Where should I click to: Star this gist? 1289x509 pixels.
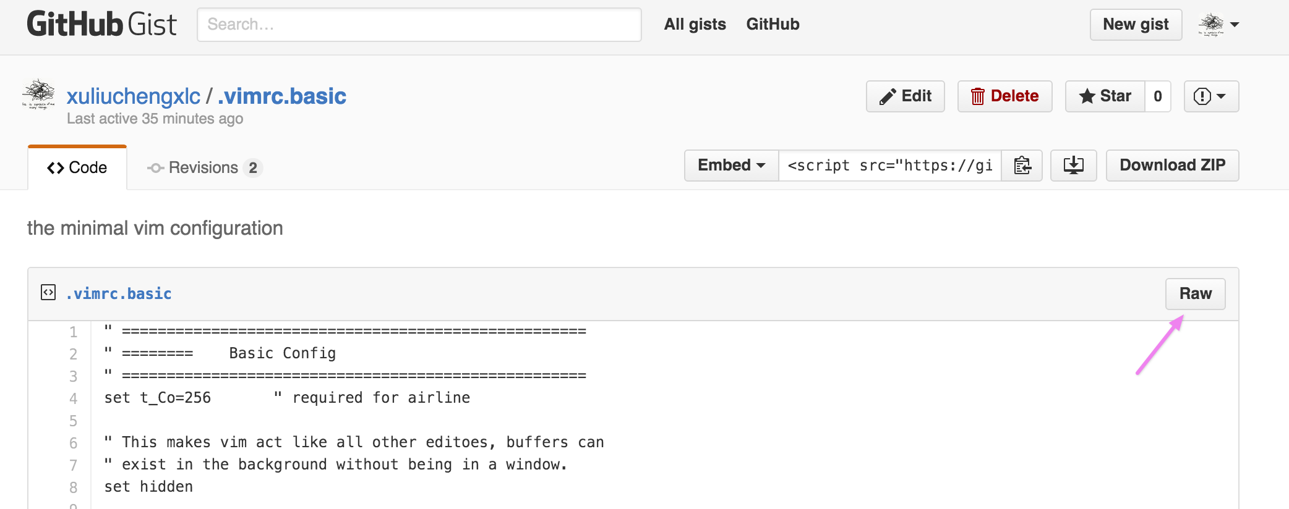tap(1105, 96)
